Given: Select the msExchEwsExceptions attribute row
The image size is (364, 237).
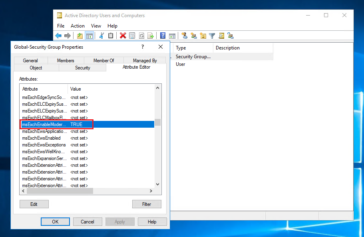Looking at the screenshot, I should pyautogui.click(x=87, y=145).
